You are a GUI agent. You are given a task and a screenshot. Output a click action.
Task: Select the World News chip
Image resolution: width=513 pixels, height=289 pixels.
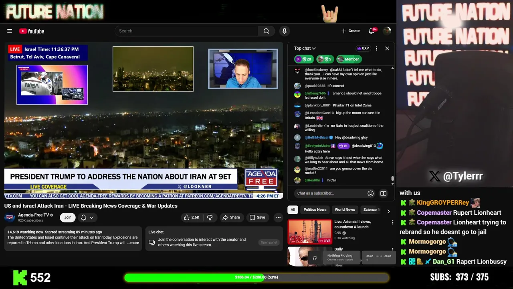[x=345, y=210]
